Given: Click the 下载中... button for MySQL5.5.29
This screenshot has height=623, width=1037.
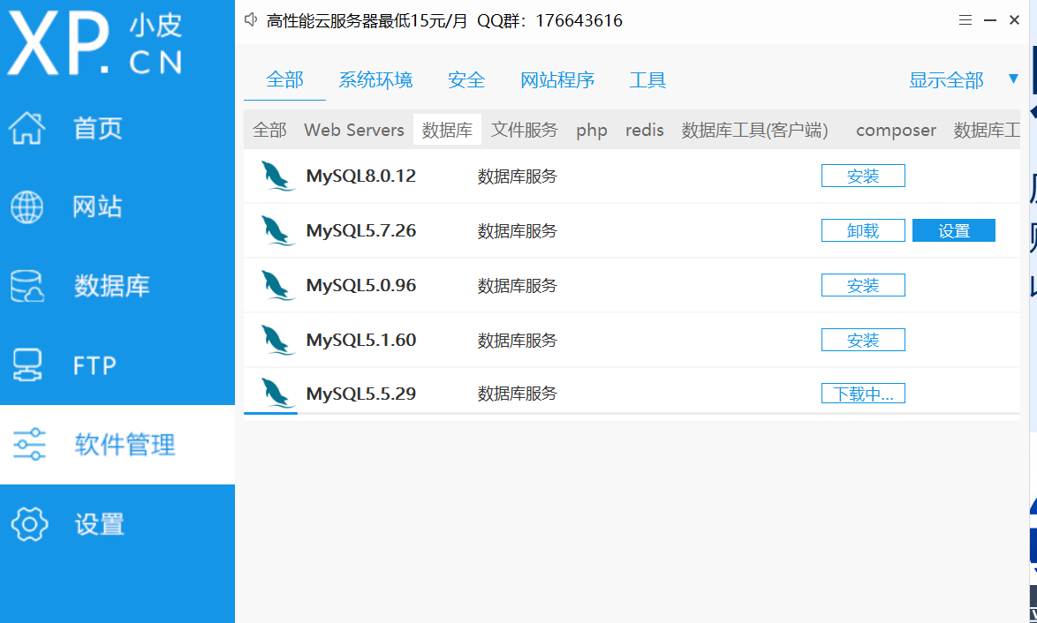Looking at the screenshot, I should pyautogui.click(x=863, y=394).
